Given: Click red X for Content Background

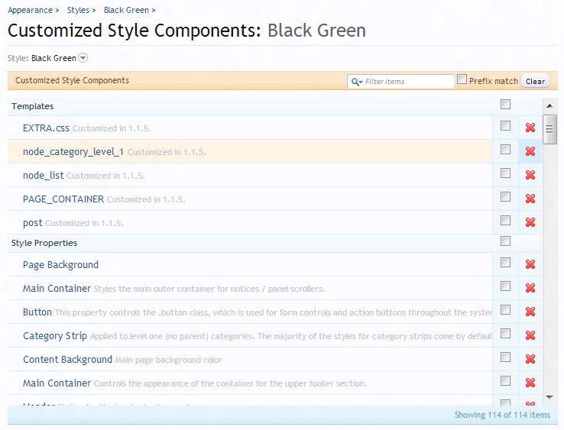Looking at the screenshot, I should pos(530,359).
